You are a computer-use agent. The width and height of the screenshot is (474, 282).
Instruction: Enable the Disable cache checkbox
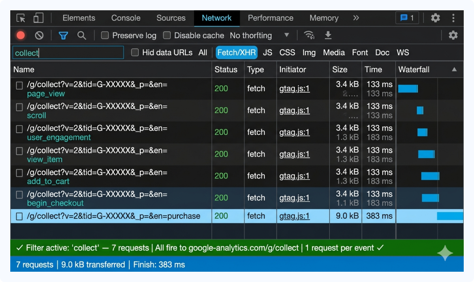(x=167, y=36)
